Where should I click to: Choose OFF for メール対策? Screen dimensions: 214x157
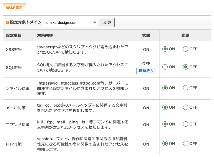pos(186,107)
